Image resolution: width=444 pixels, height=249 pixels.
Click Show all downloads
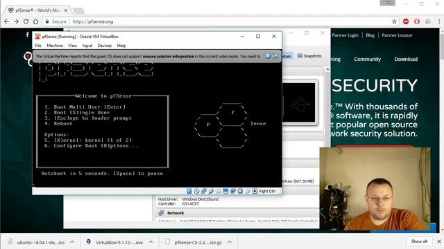(419, 241)
